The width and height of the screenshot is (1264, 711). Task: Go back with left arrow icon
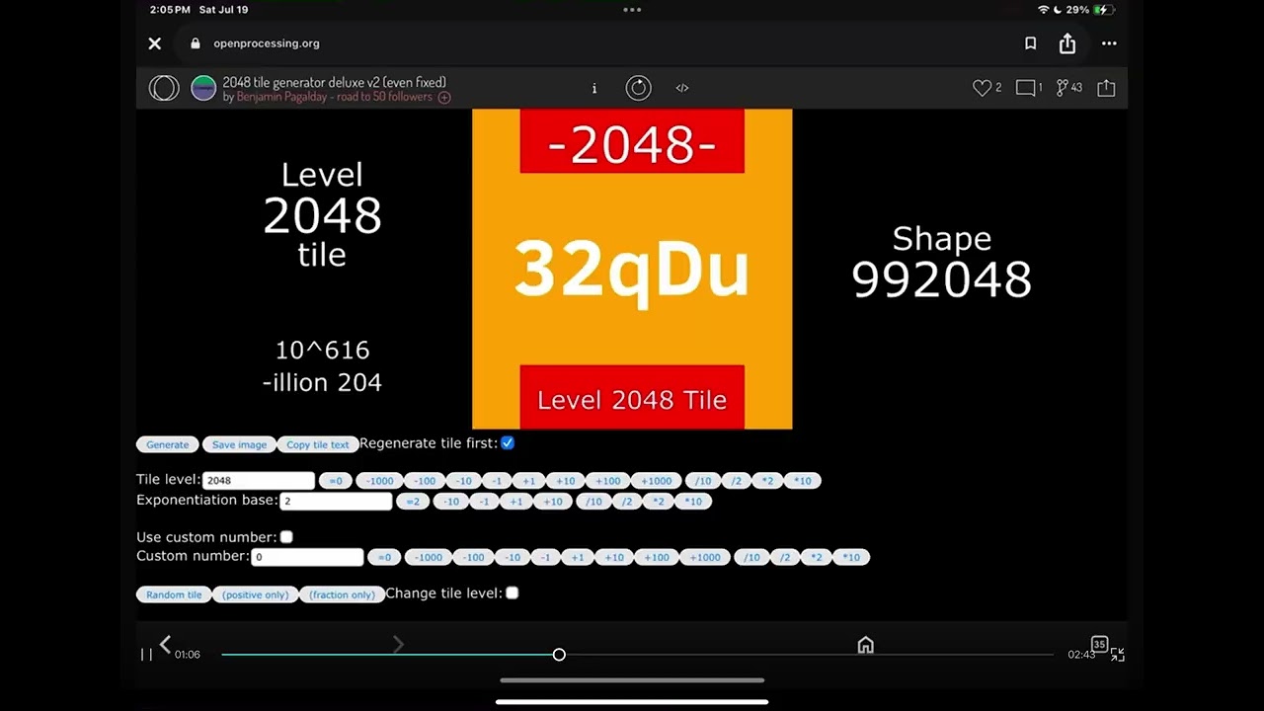[x=165, y=644]
